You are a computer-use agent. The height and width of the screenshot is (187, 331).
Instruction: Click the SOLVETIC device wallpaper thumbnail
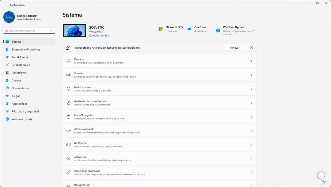[74, 30]
